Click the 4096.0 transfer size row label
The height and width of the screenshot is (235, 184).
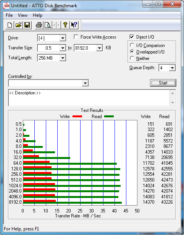click(x=15, y=196)
